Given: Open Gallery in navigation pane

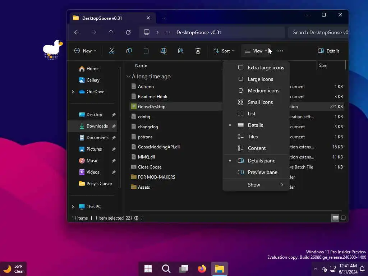Looking at the screenshot, I should (92, 80).
